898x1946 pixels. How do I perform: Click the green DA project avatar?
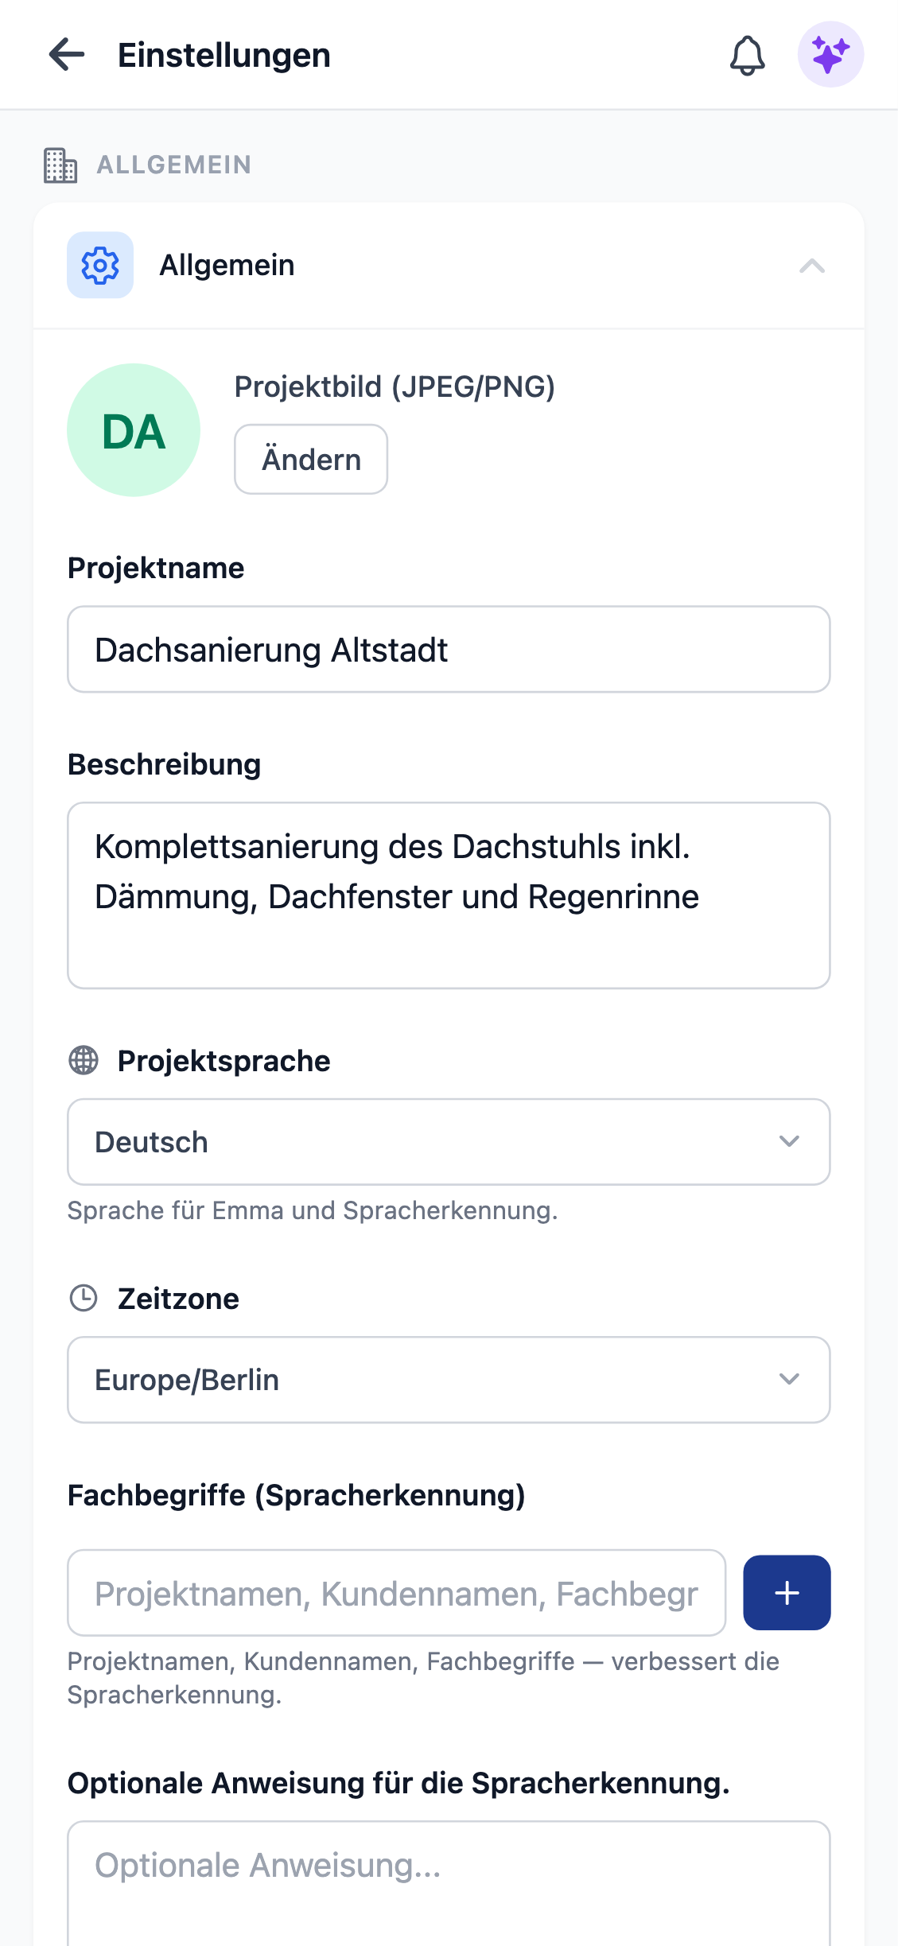pyautogui.click(x=133, y=429)
